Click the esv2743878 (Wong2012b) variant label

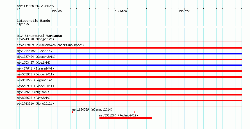tap(35, 39)
